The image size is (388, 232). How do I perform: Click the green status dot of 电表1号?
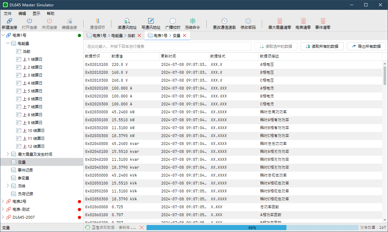(x=79, y=35)
